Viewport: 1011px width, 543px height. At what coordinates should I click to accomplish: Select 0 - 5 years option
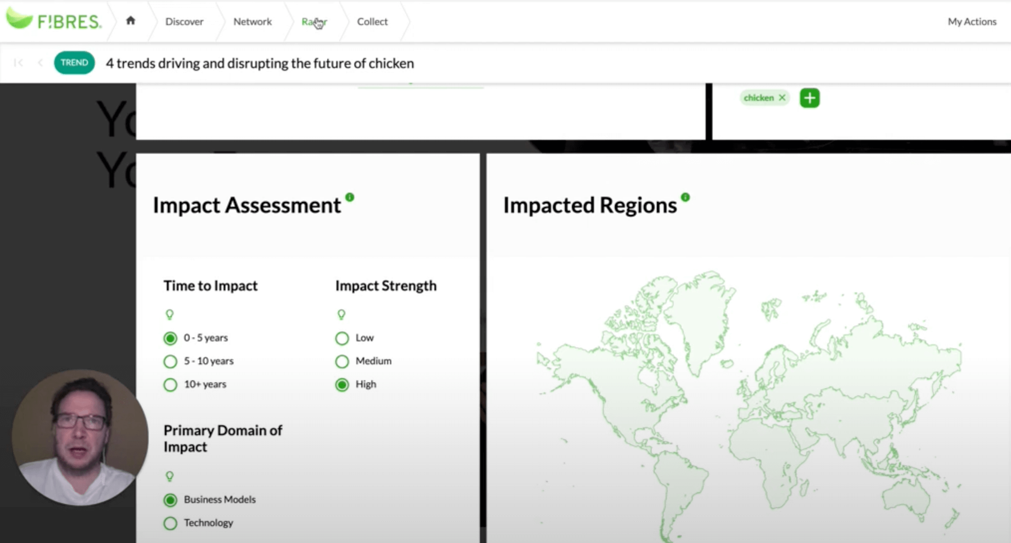(170, 338)
